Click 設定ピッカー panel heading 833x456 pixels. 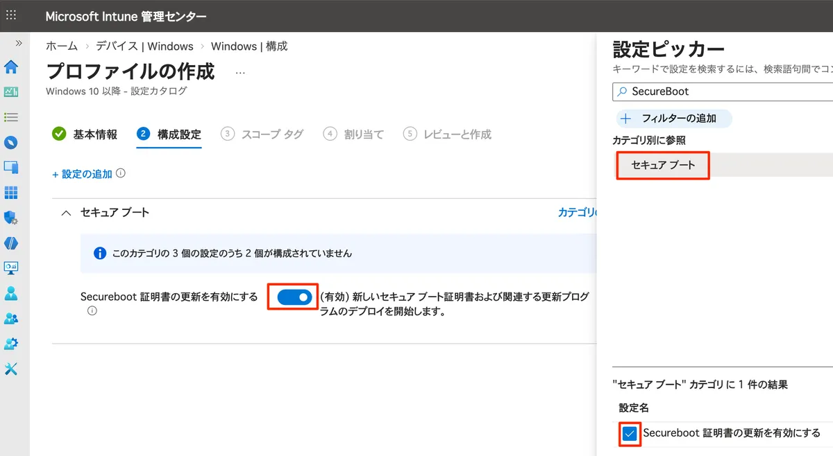pos(668,49)
